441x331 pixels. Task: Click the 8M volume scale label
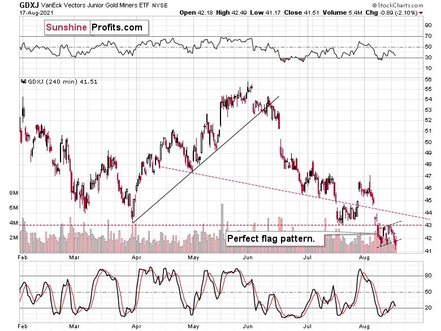pyautogui.click(x=13, y=193)
